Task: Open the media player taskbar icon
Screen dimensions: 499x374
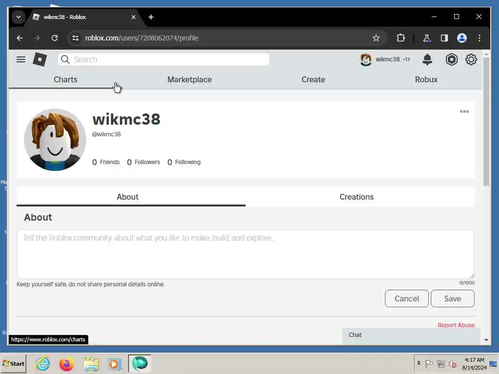Action: click(115, 364)
